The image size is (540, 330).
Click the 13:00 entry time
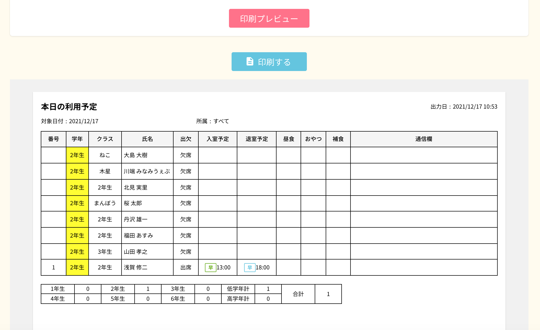(223, 268)
